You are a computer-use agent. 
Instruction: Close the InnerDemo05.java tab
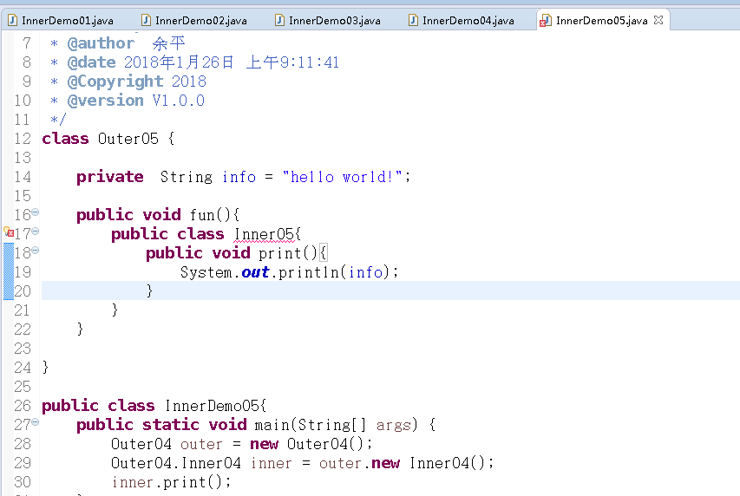(x=658, y=20)
